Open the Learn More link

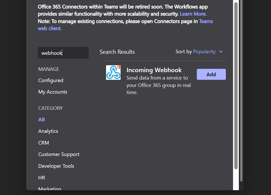pyautogui.click(x=193, y=14)
